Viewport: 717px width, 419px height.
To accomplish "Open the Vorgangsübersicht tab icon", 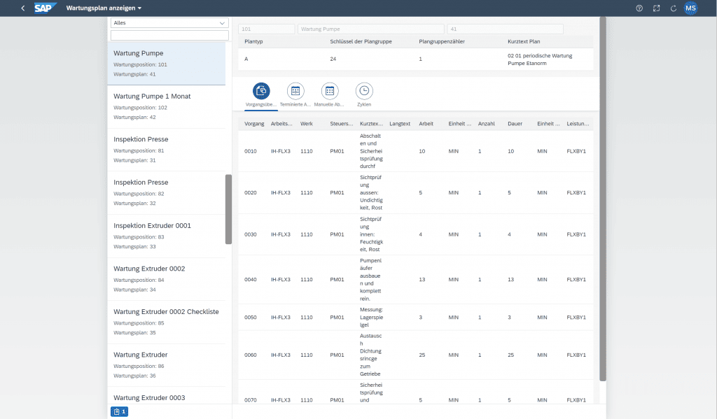I will [x=261, y=91].
